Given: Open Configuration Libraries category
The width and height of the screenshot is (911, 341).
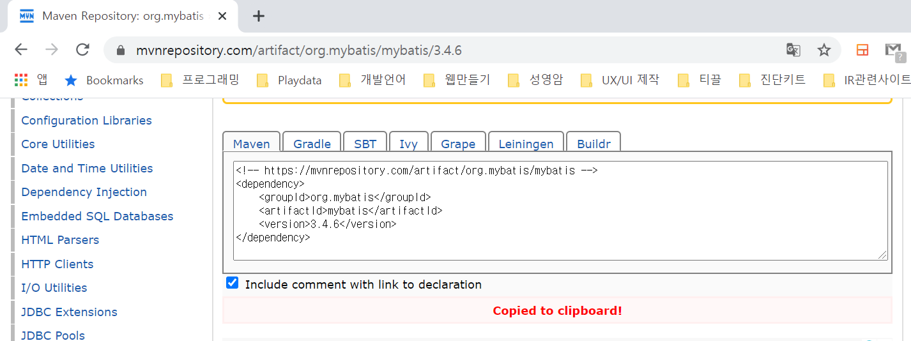Looking at the screenshot, I should pyautogui.click(x=86, y=120).
